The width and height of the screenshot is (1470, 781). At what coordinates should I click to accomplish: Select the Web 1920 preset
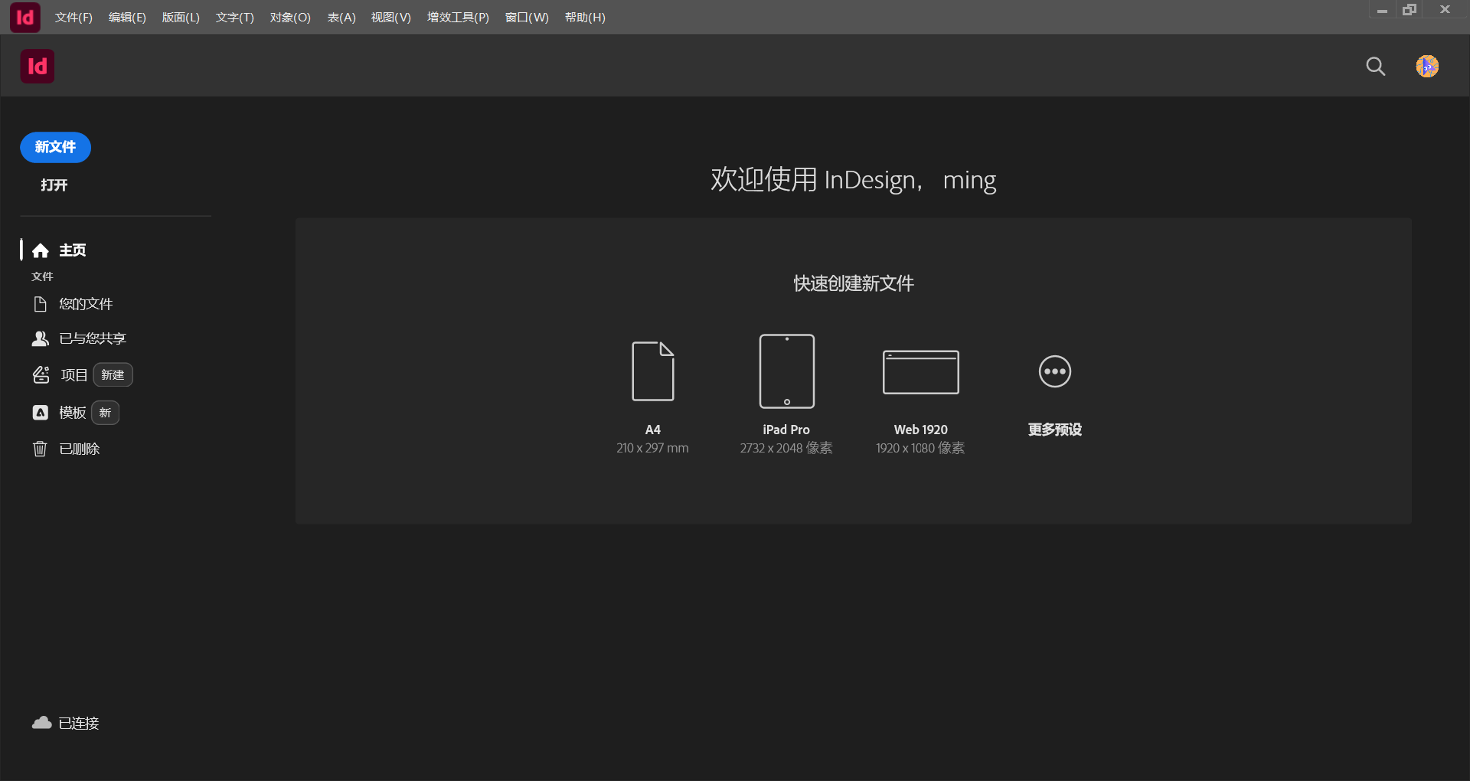pyautogui.click(x=920, y=371)
